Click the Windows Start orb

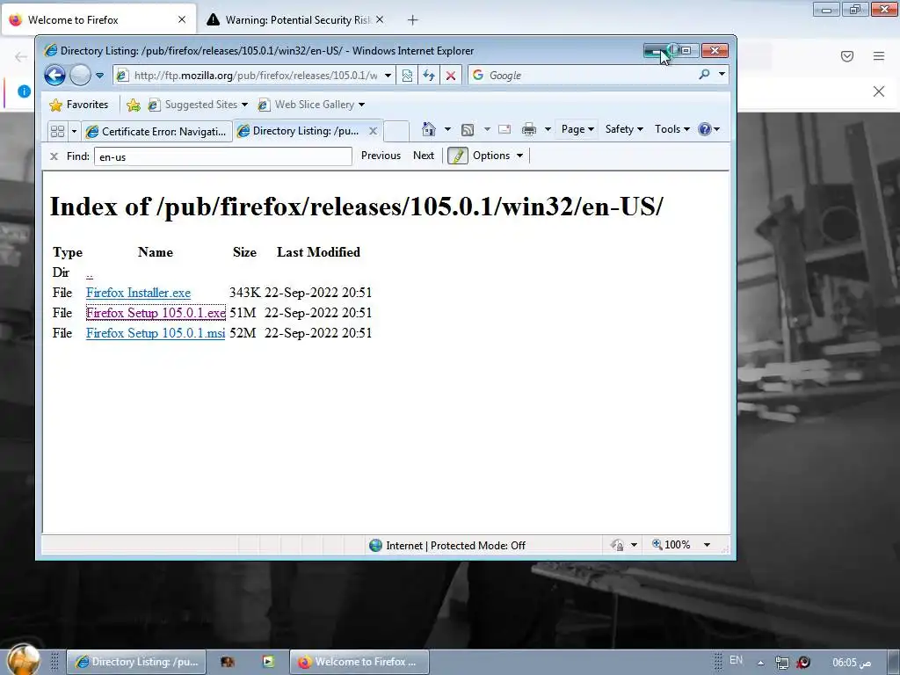pos(23,659)
